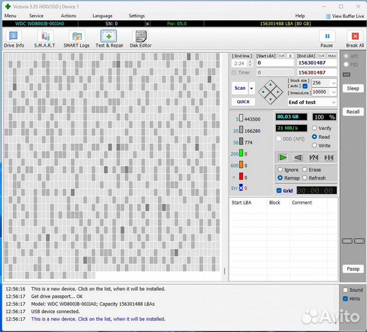Adjust the End time spinner arrows

[x=250, y=63]
